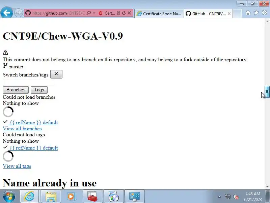Click the CNT9E/Chew-WGA-V0.9 heading
The height and width of the screenshot is (203, 270).
pos(63,36)
